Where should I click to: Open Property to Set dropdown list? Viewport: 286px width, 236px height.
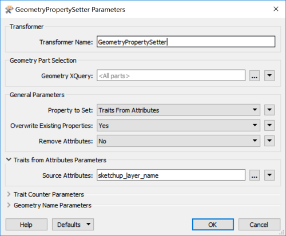pyautogui.click(x=178, y=110)
